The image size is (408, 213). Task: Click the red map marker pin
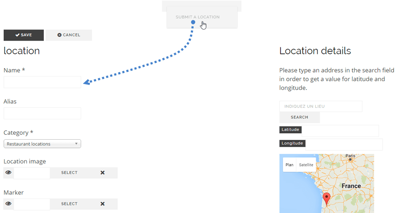[x=326, y=199]
